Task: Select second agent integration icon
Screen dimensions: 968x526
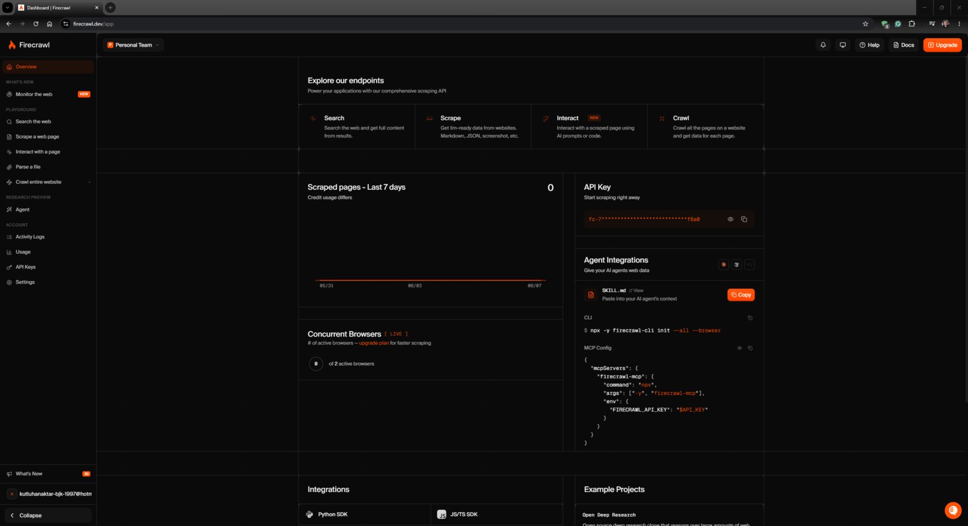Action: point(736,265)
